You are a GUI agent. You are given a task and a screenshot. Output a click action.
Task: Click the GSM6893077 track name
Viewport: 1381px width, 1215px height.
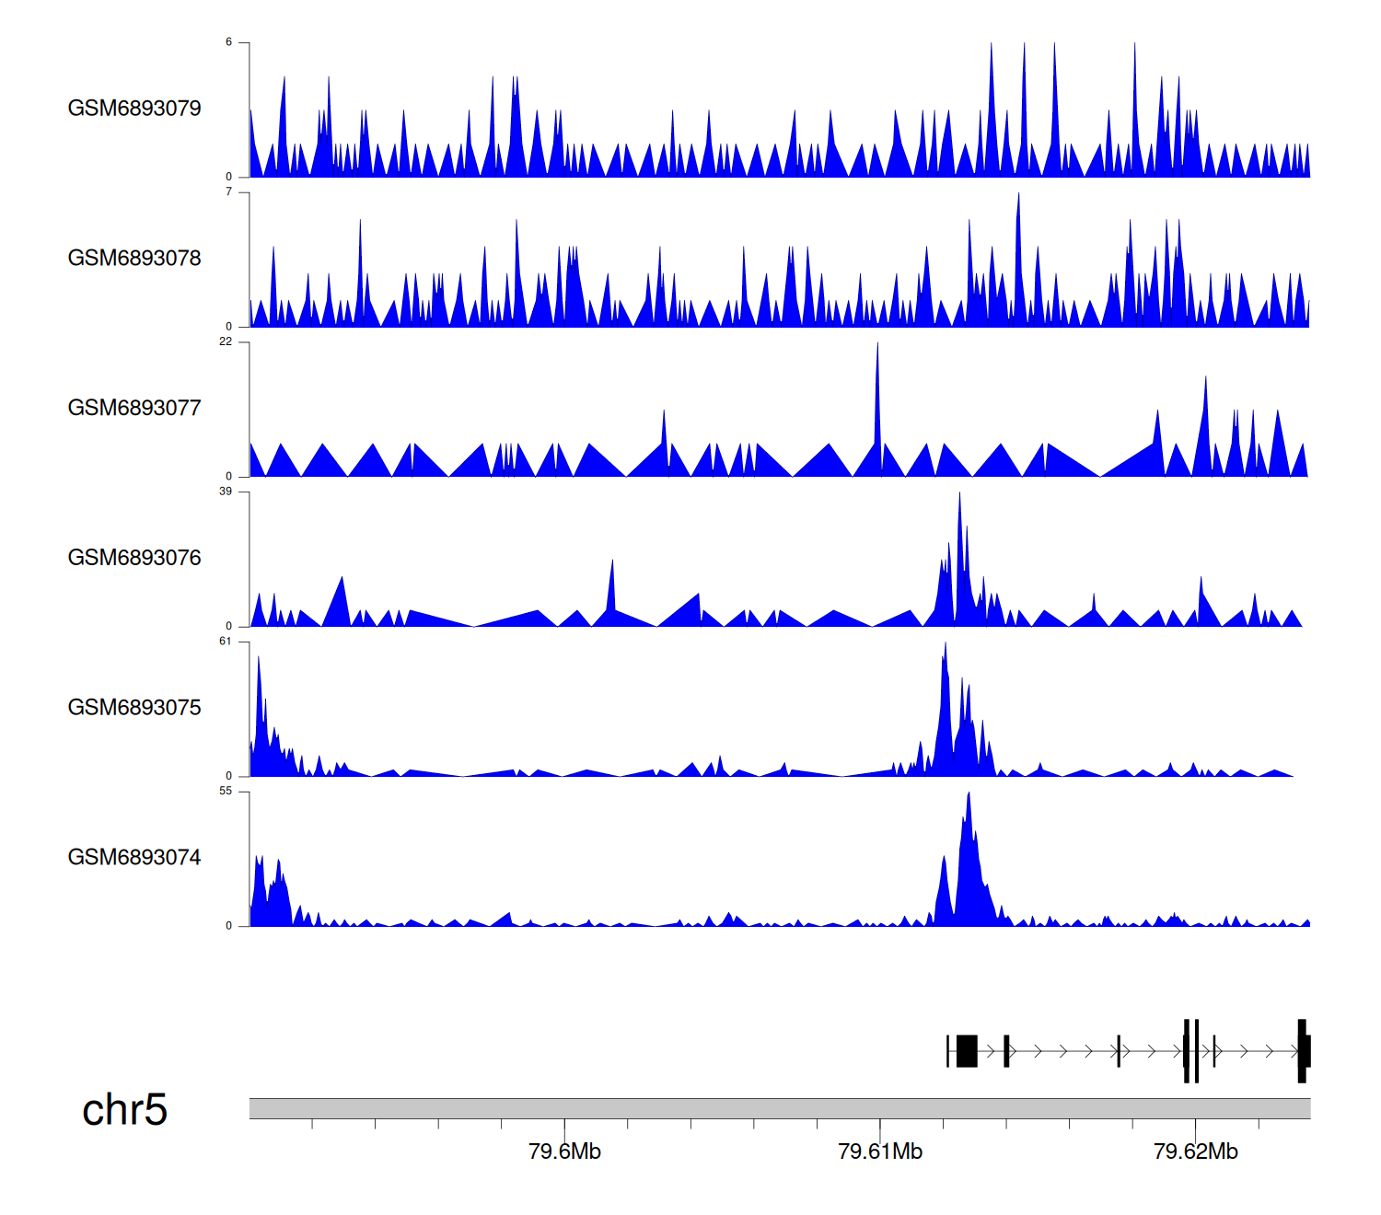pyautogui.click(x=134, y=409)
